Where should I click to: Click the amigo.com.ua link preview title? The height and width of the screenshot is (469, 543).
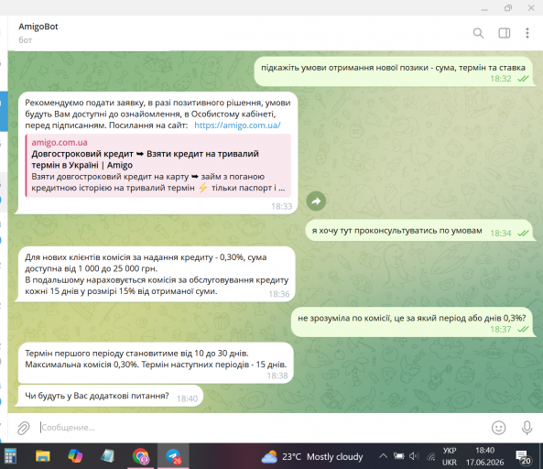[60, 142]
